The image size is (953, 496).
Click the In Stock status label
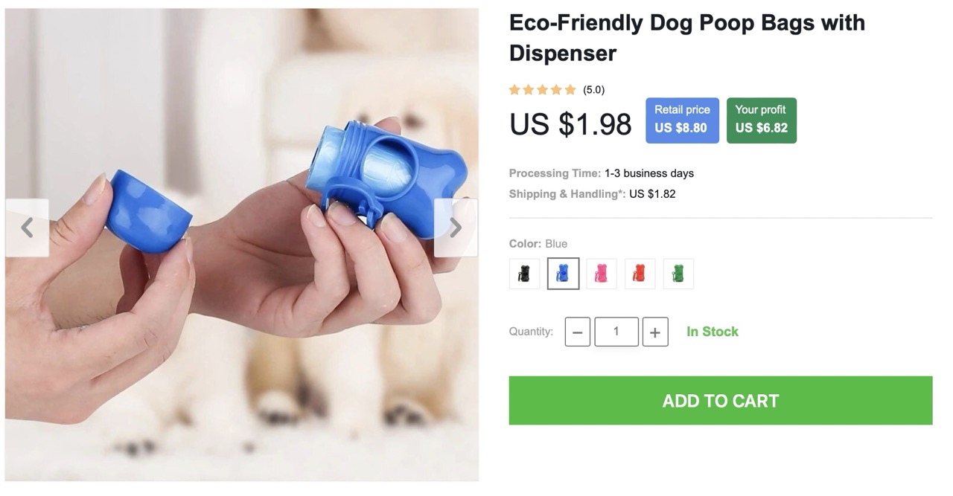coord(713,332)
